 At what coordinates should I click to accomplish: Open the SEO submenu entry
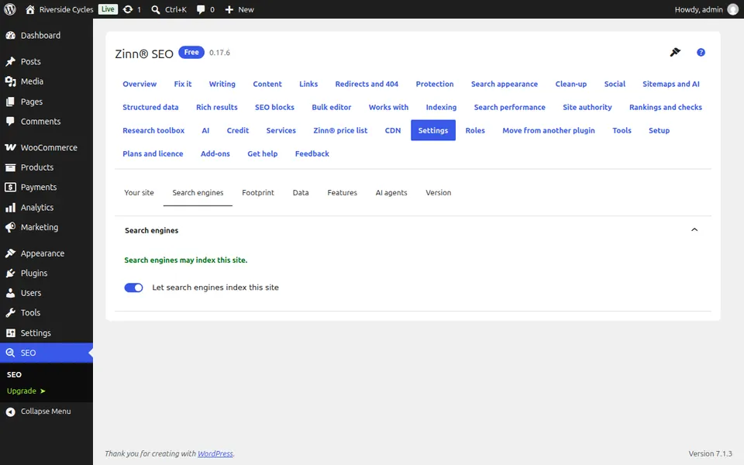[14, 375]
